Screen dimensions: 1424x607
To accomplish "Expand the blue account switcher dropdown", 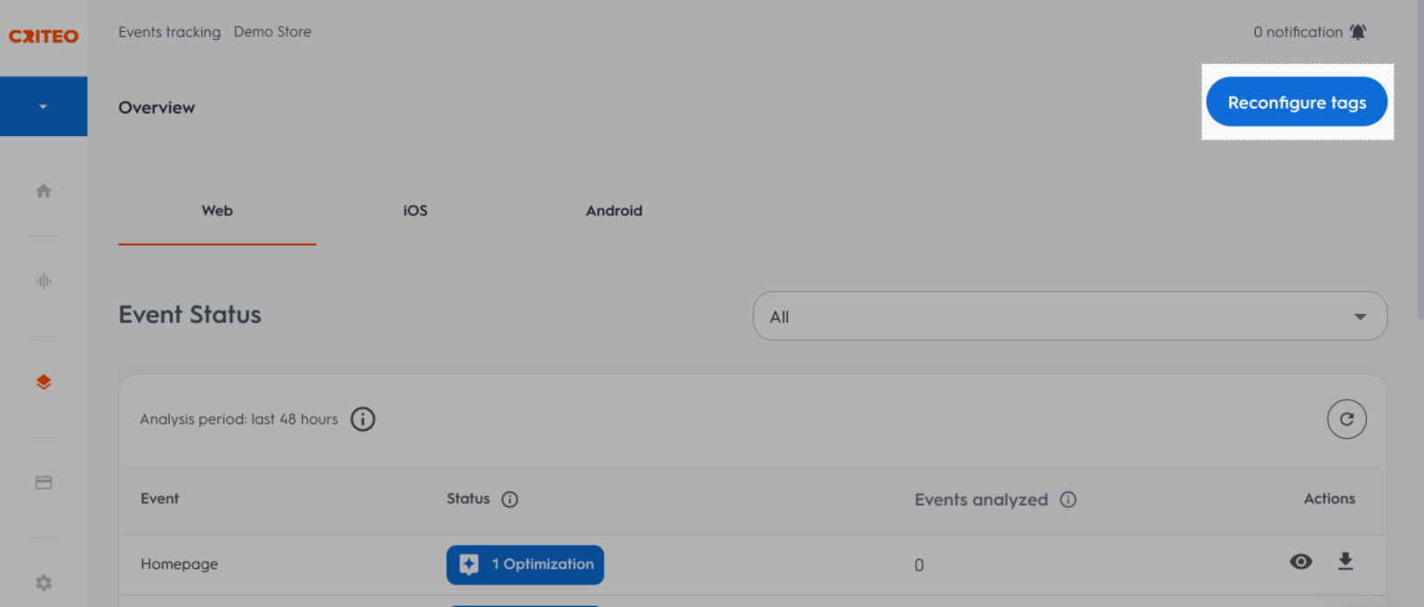I will tap(44, 106).
